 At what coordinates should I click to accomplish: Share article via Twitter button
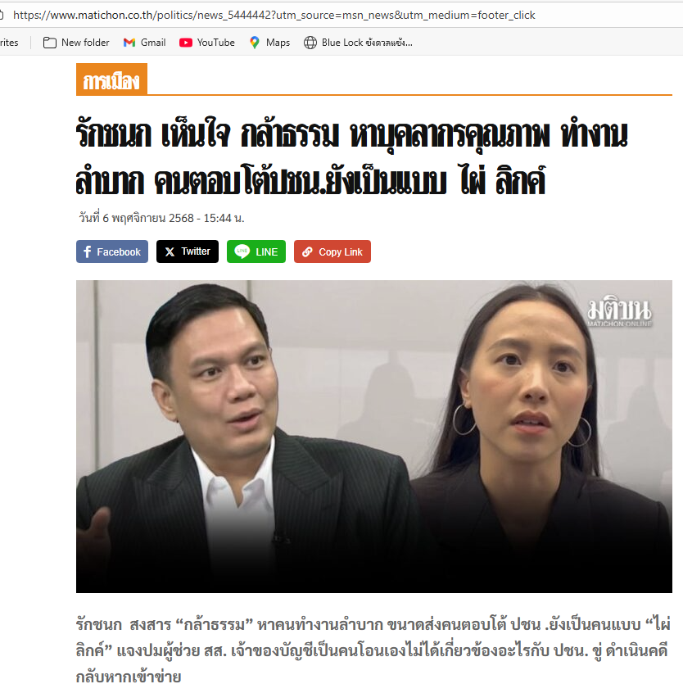tap(188, 251)
